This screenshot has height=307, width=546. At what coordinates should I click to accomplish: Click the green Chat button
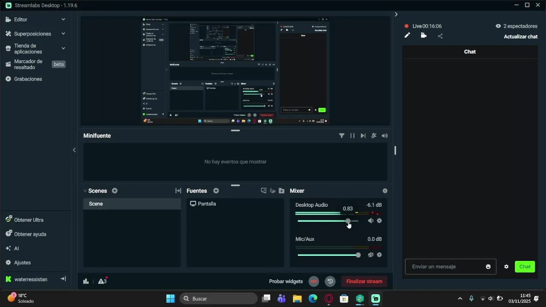[525, 266]
